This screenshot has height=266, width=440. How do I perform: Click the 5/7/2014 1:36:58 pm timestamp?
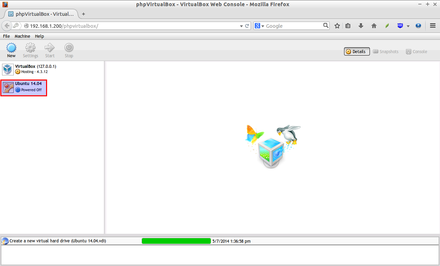click(232, 241)
